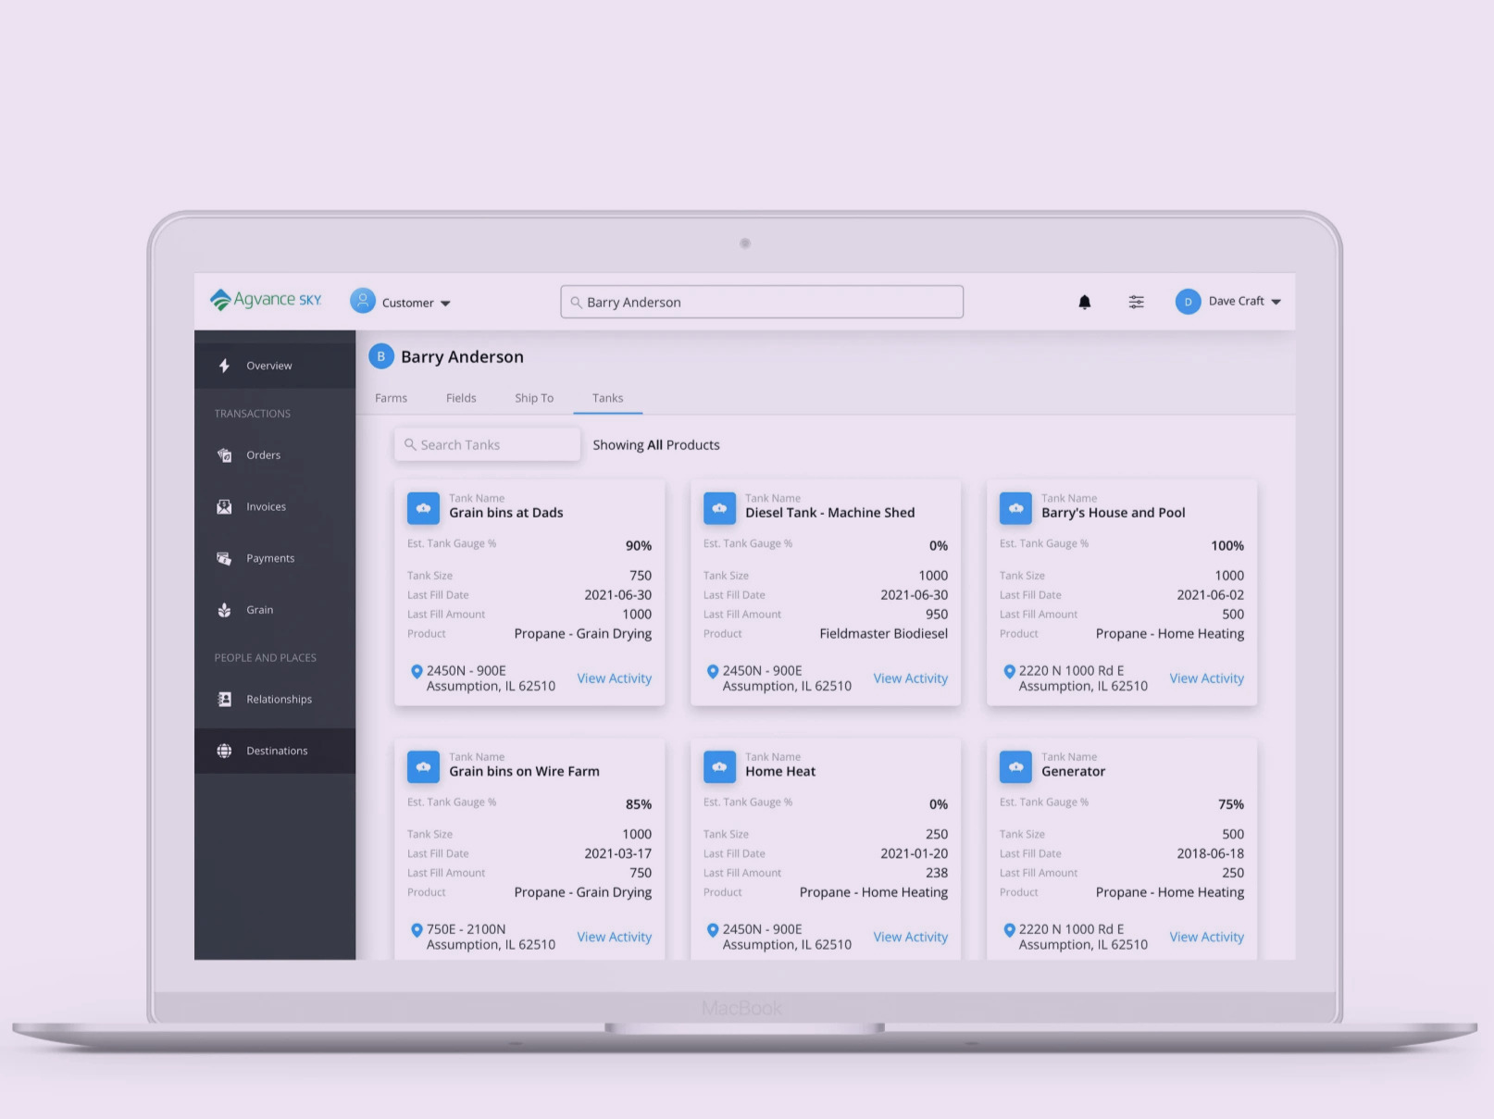
Task: Click the location pin on Generator card
Action: point(1010,930)
